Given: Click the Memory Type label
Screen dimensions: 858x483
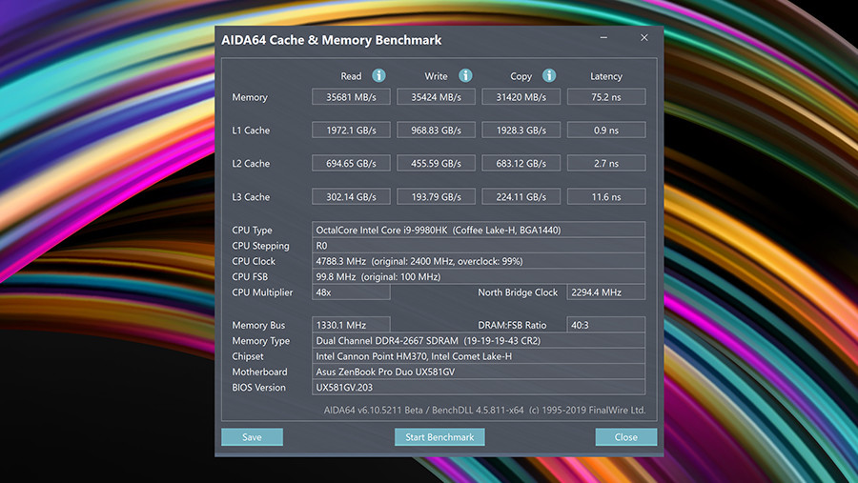Looking at the screenshot, I should 260,341.
